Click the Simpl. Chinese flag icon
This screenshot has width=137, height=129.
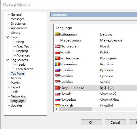click(x=57, y=88)
